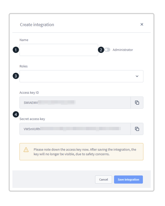This screenshot has height=206, width=165.
Task: Click the Administrator label
Action: click(123, 50)
